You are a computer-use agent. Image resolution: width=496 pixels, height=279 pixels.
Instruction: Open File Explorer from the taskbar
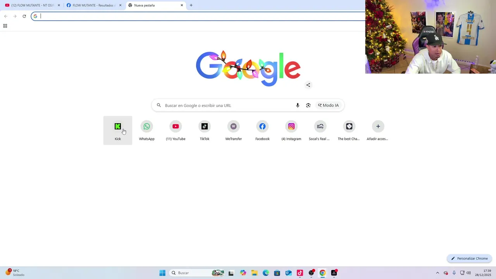[254, 273]
